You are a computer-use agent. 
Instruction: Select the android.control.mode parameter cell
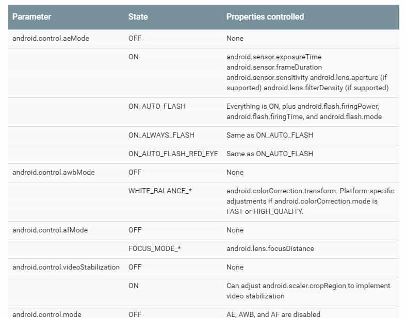point(47,314)
